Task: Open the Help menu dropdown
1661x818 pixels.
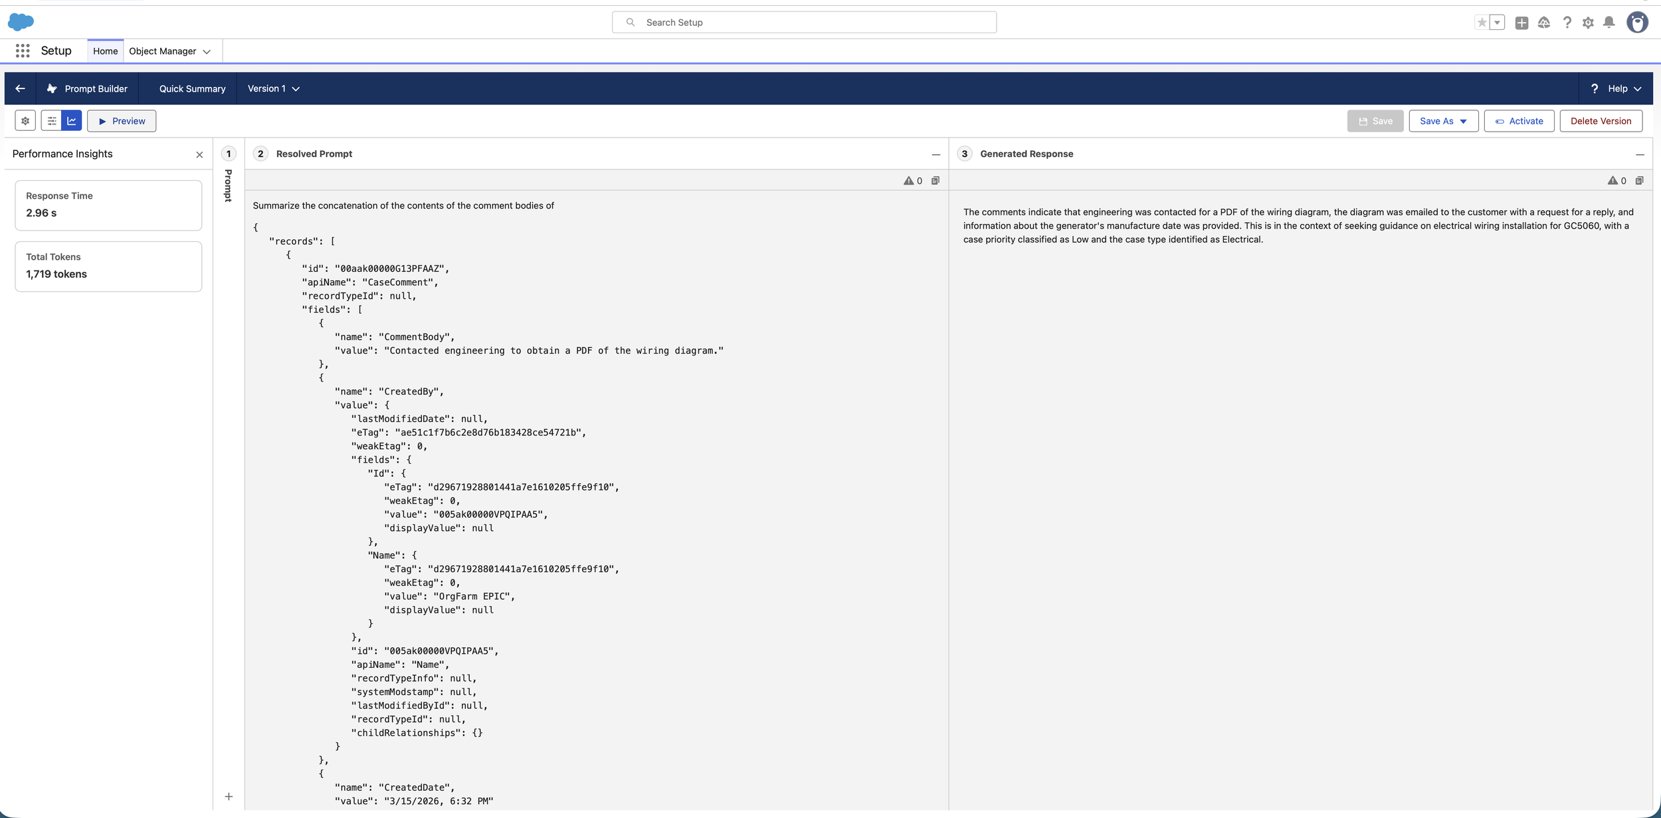Action: 1616,88
